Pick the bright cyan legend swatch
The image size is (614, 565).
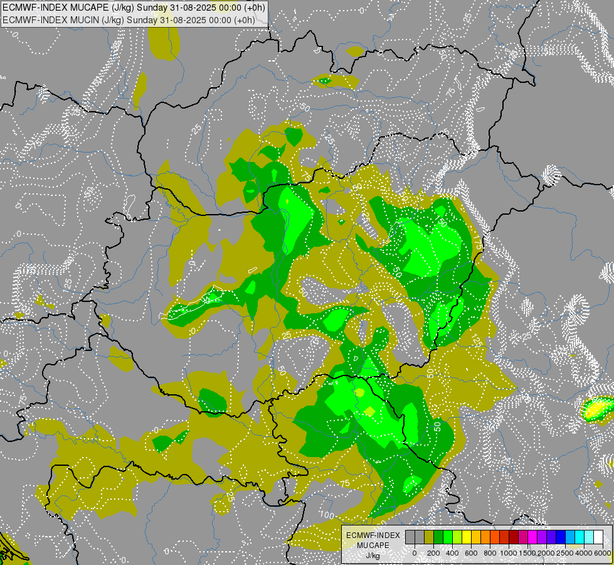point(580,537)
